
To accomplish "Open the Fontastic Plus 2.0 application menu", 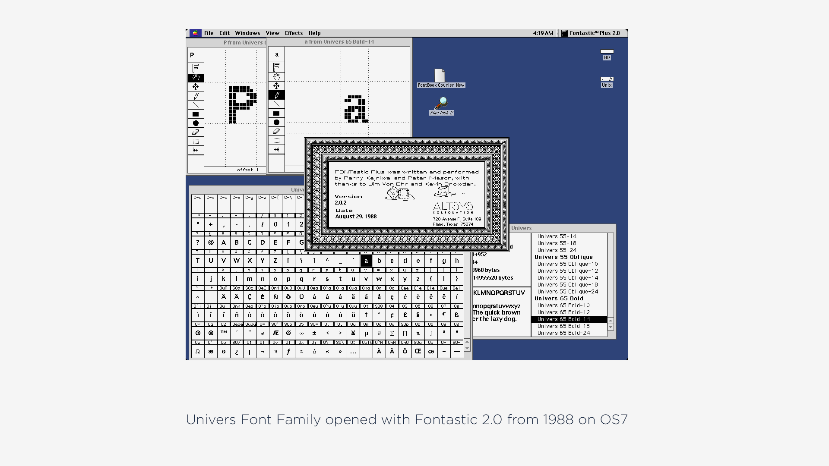I will click(591, 33).
